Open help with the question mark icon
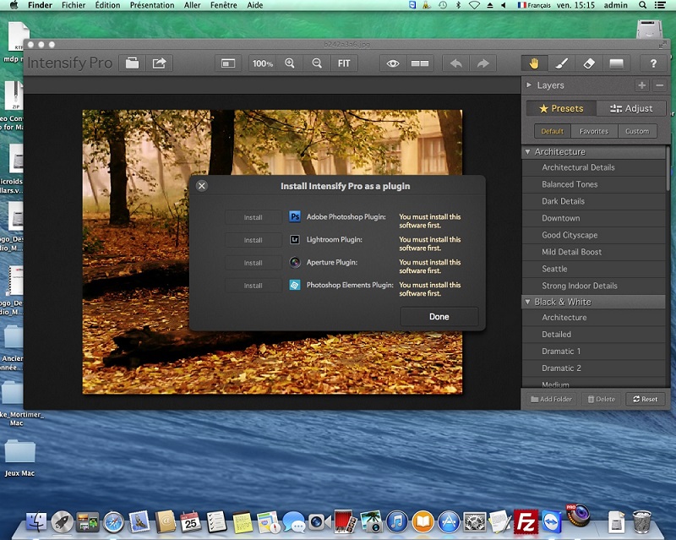The height and width of the screenshot is (540, 676). tap(653, 63)
